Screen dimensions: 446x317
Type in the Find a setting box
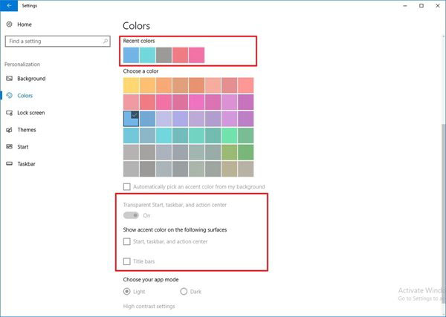(52, 43)
